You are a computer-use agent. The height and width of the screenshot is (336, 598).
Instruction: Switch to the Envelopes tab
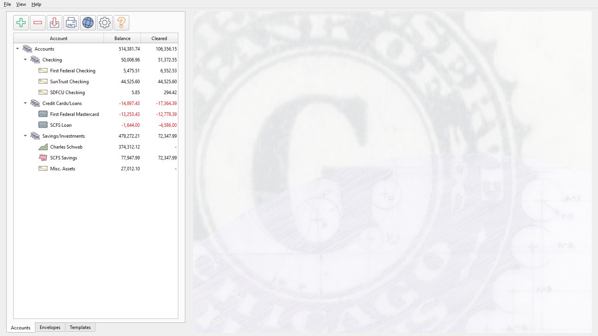coord(50,327)
